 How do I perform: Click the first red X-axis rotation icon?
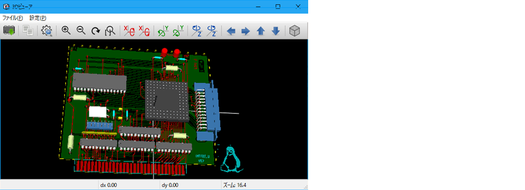(x=129, y=31)
